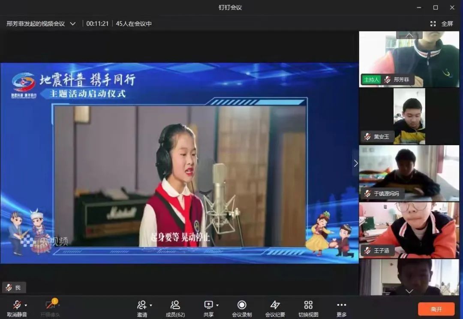Maximize the 钉钉会议 window

pyautogui.click(x=436, y=8)
